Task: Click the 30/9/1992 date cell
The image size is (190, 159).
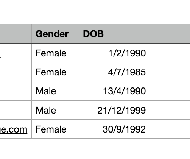Action: 115,129
